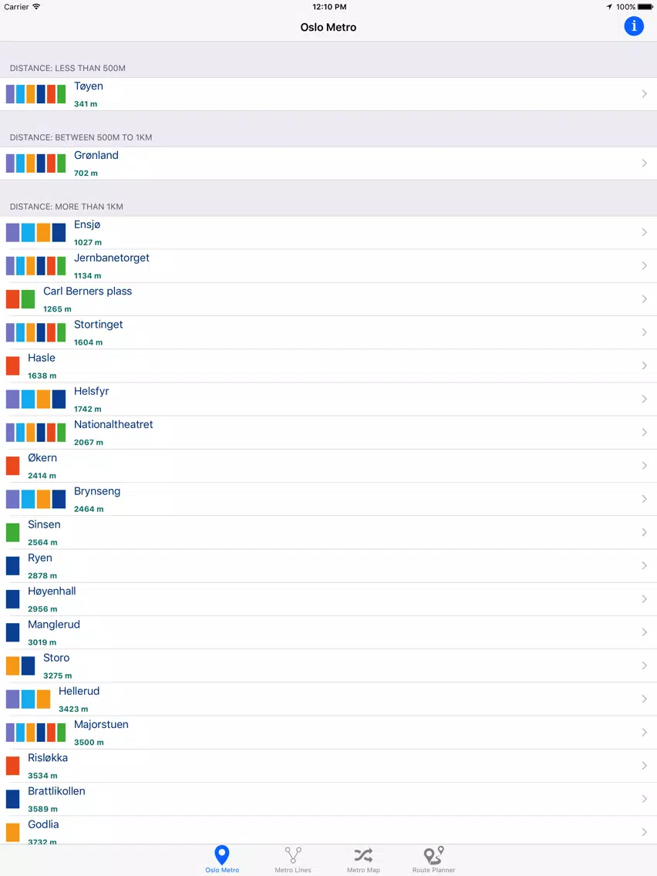The width and height of the screenshot is (657, 876).
Task: Go to the Route Planner tab
Action: 433,859
